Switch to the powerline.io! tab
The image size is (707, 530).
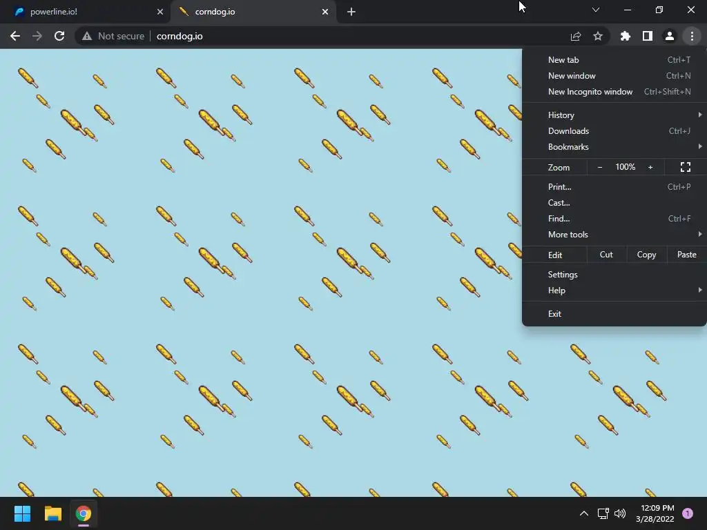click(85, 12)
